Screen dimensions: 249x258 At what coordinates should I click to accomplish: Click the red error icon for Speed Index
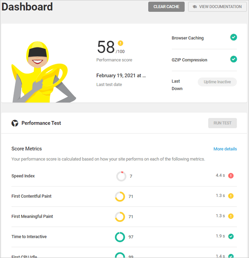[231, 176]
